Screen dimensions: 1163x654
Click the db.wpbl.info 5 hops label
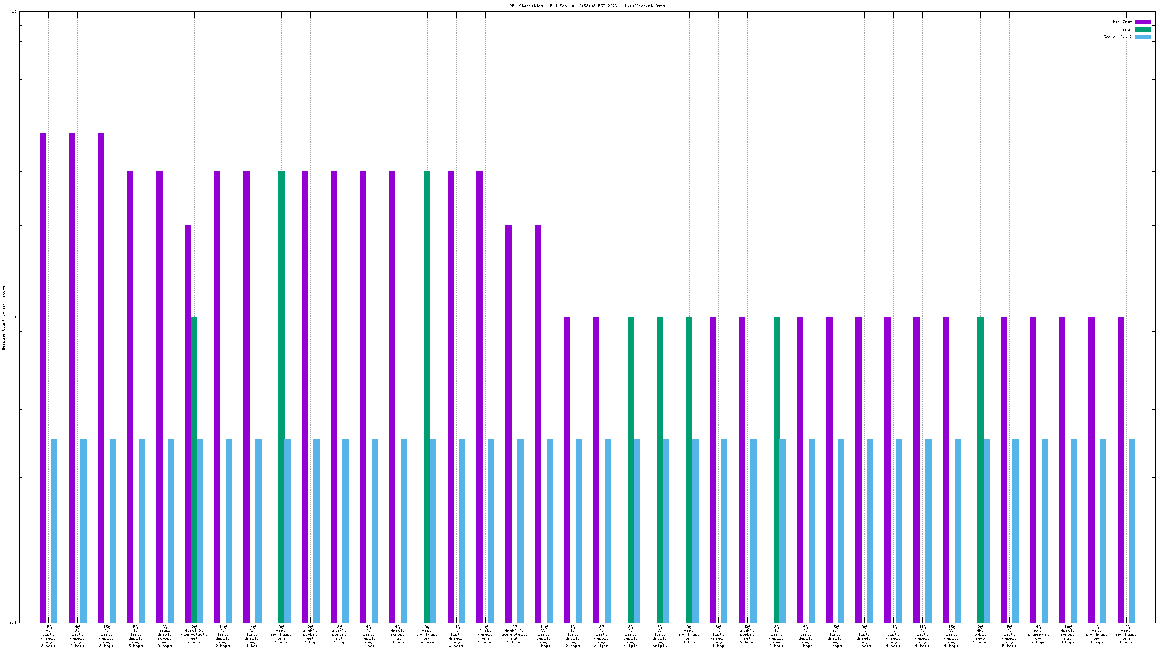point(980,634)
